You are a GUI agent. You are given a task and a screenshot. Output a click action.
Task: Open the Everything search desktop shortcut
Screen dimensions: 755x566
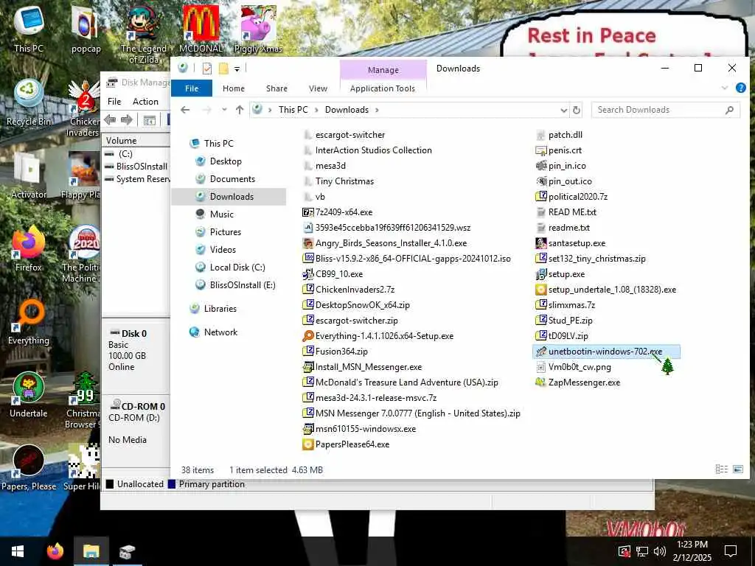click(29, 322)
